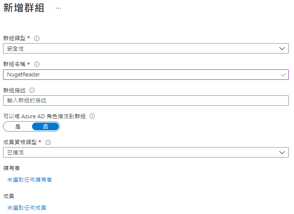Click info icon next to 群組名稱

tap(37, 64)
